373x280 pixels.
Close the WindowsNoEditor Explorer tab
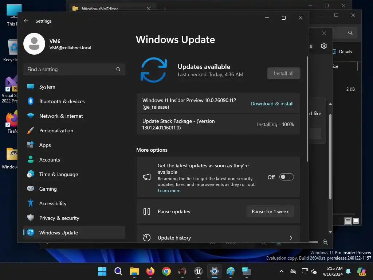click(149, 9)
